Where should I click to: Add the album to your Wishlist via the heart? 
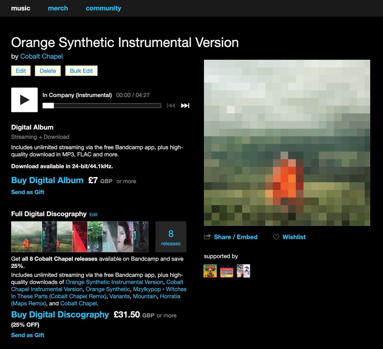coord(289,237)
